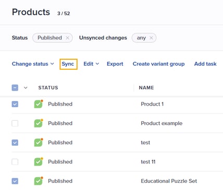This screenshot has height=190, width=223.
Task: Remove the Published status filter
Action: coord(67,38)
